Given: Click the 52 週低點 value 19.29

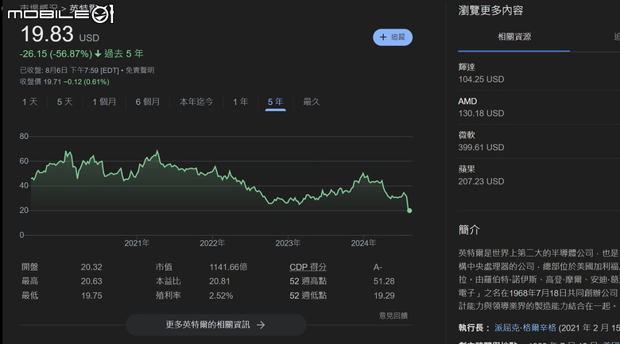Looking at the screenshot, I should pyautogui.click(x=384, y=296).
